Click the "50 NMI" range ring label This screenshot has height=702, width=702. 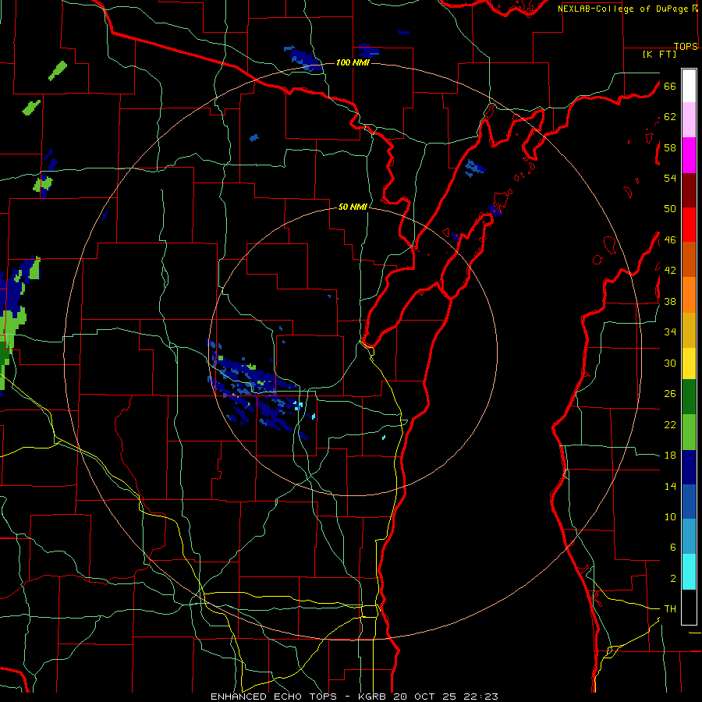click(x=353, y=207)
